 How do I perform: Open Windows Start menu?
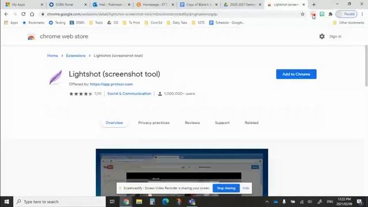click(6, 202)
